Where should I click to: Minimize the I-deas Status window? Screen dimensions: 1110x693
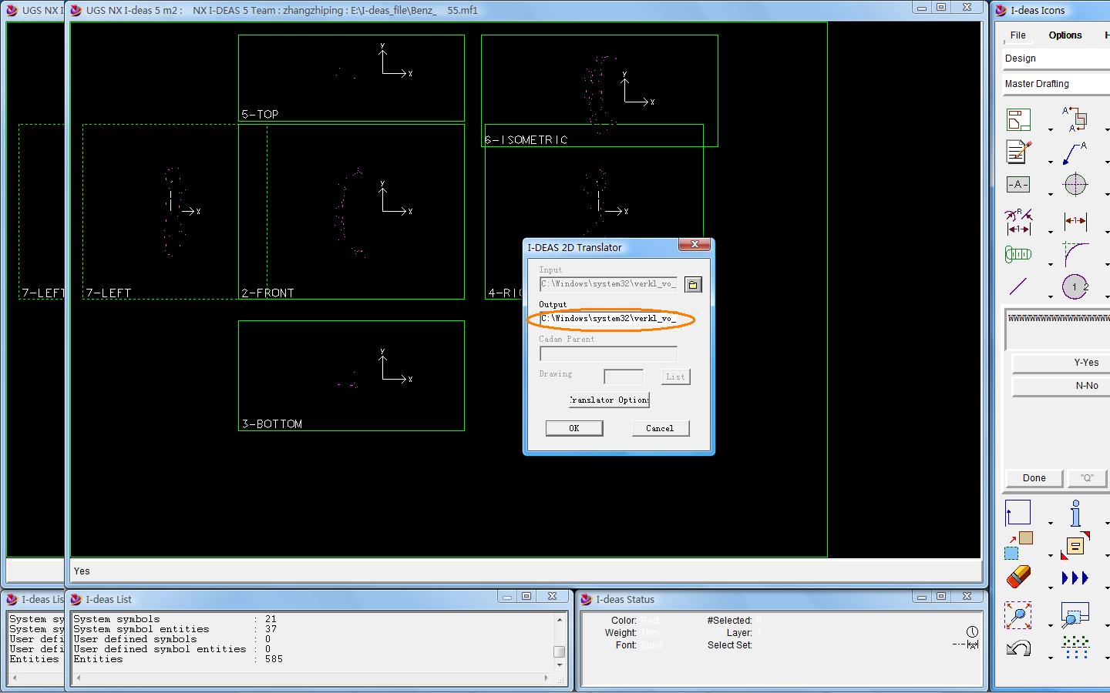pos(921,596)
